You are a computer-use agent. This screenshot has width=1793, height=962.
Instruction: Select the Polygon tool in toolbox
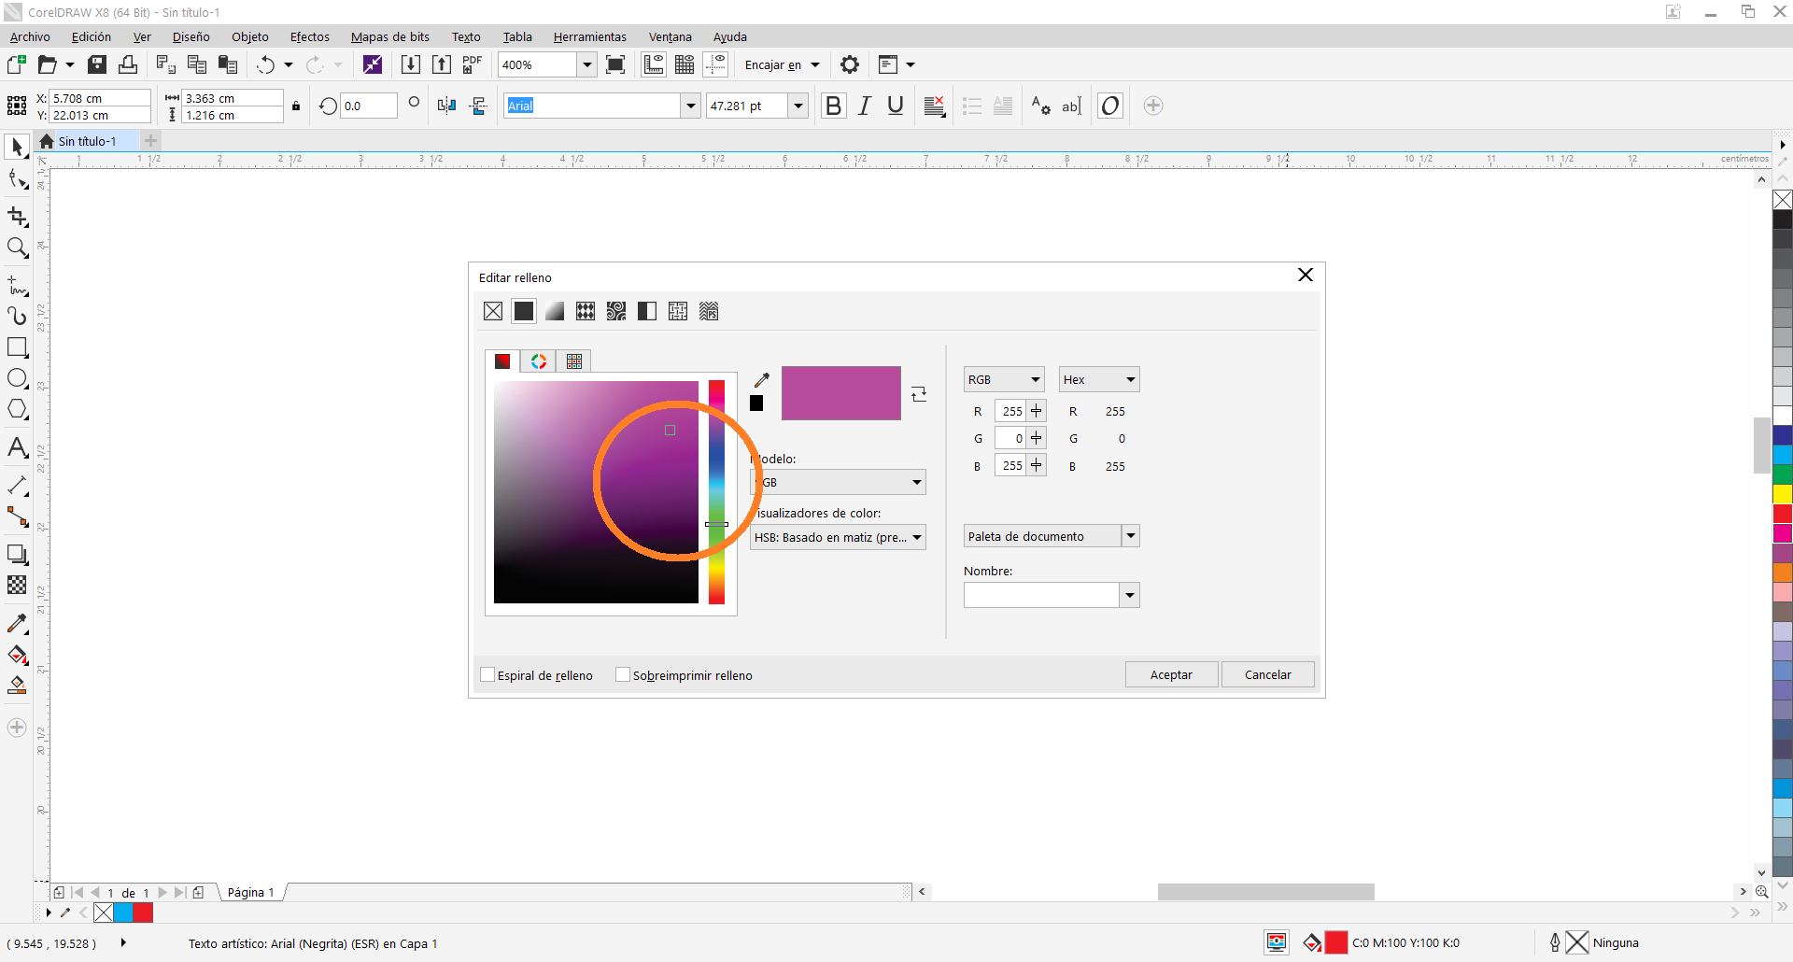17,409
